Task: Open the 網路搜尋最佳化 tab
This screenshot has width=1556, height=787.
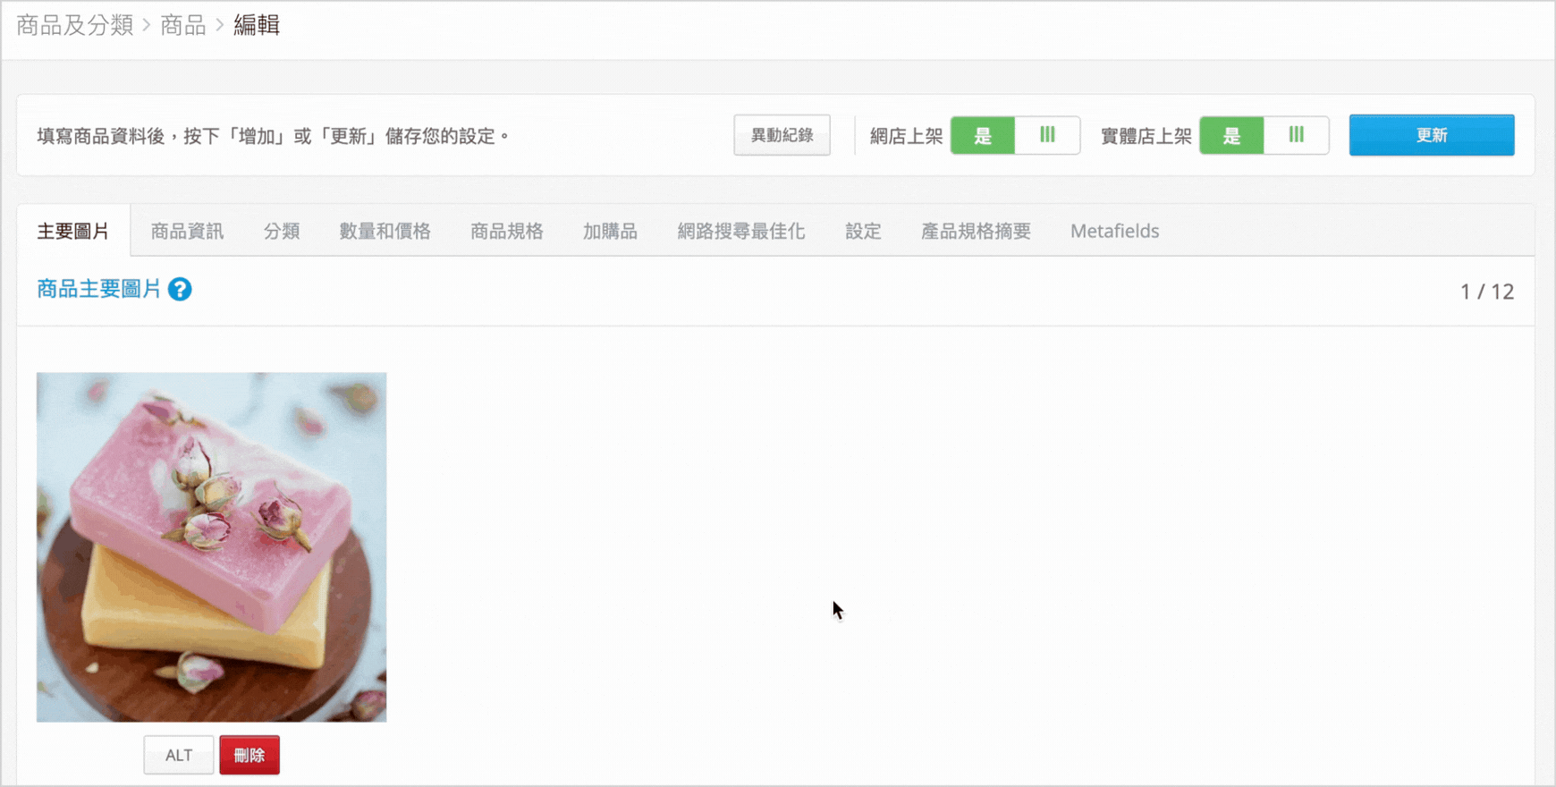Action: pos(741,231)
